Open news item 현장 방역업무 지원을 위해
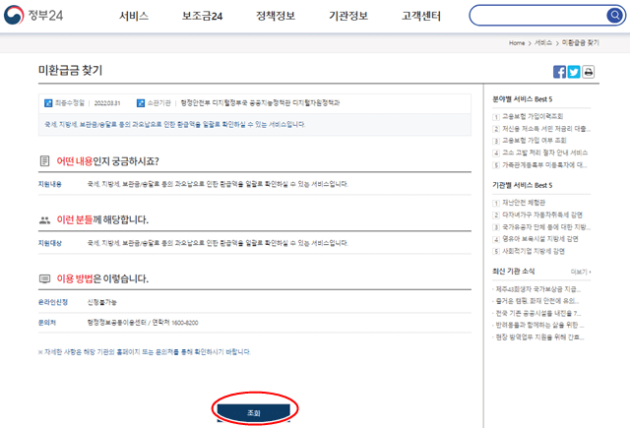This screenshot has height=428, width=630. [x=539, y=337]
